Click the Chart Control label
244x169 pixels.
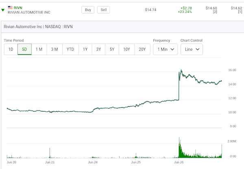[192, 41]
